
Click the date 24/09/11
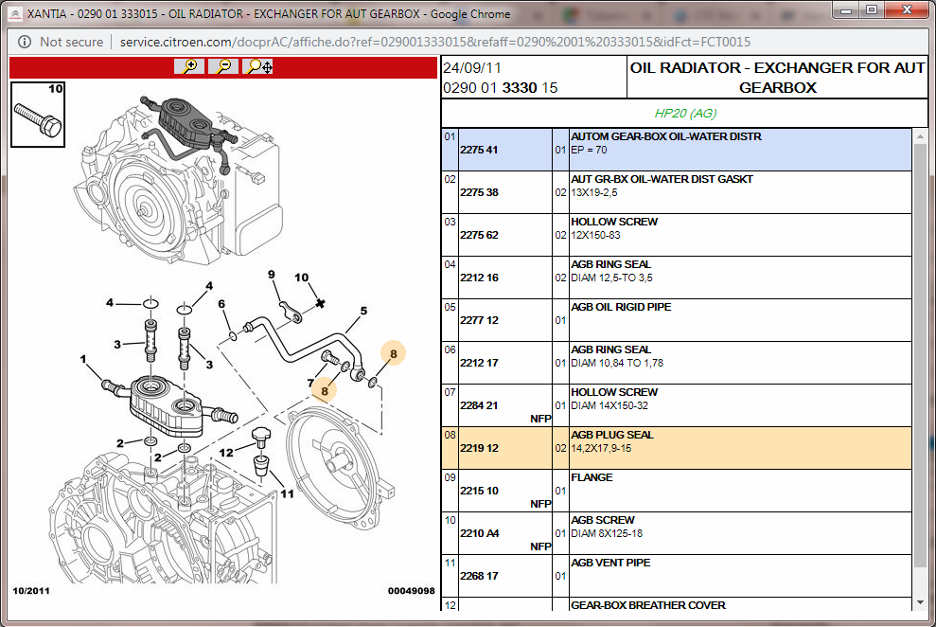471,68
